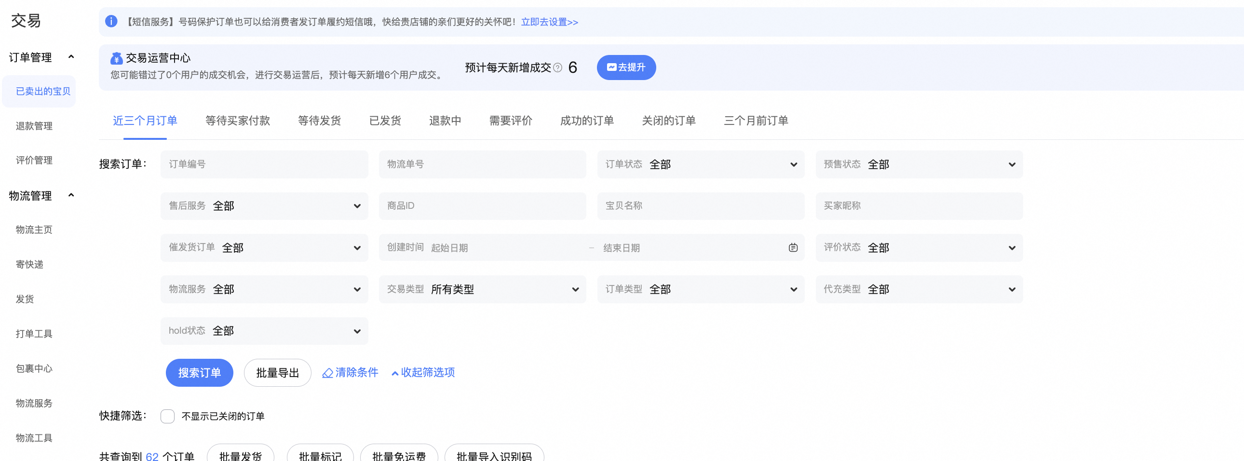Click the calendar icon in 创建时间 date field
Image resolution: width=1244 pixels, height=461 pixels.
click(x=793, y=248)
